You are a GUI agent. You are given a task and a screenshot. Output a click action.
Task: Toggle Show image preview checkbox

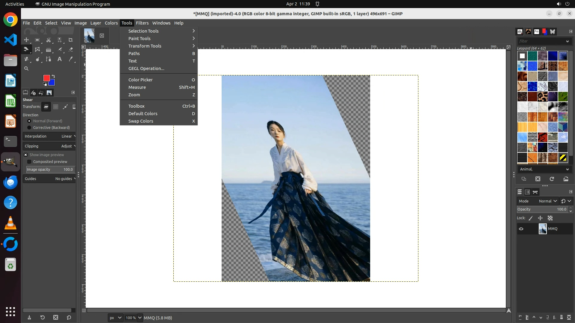(26, 155)
